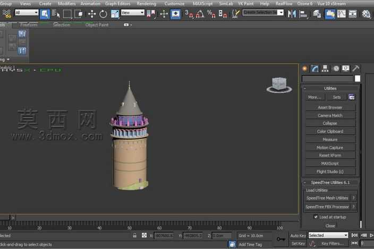Screen dimensions: 374x249
Task: Toggle Percent Snap
Action: [211, 14]
